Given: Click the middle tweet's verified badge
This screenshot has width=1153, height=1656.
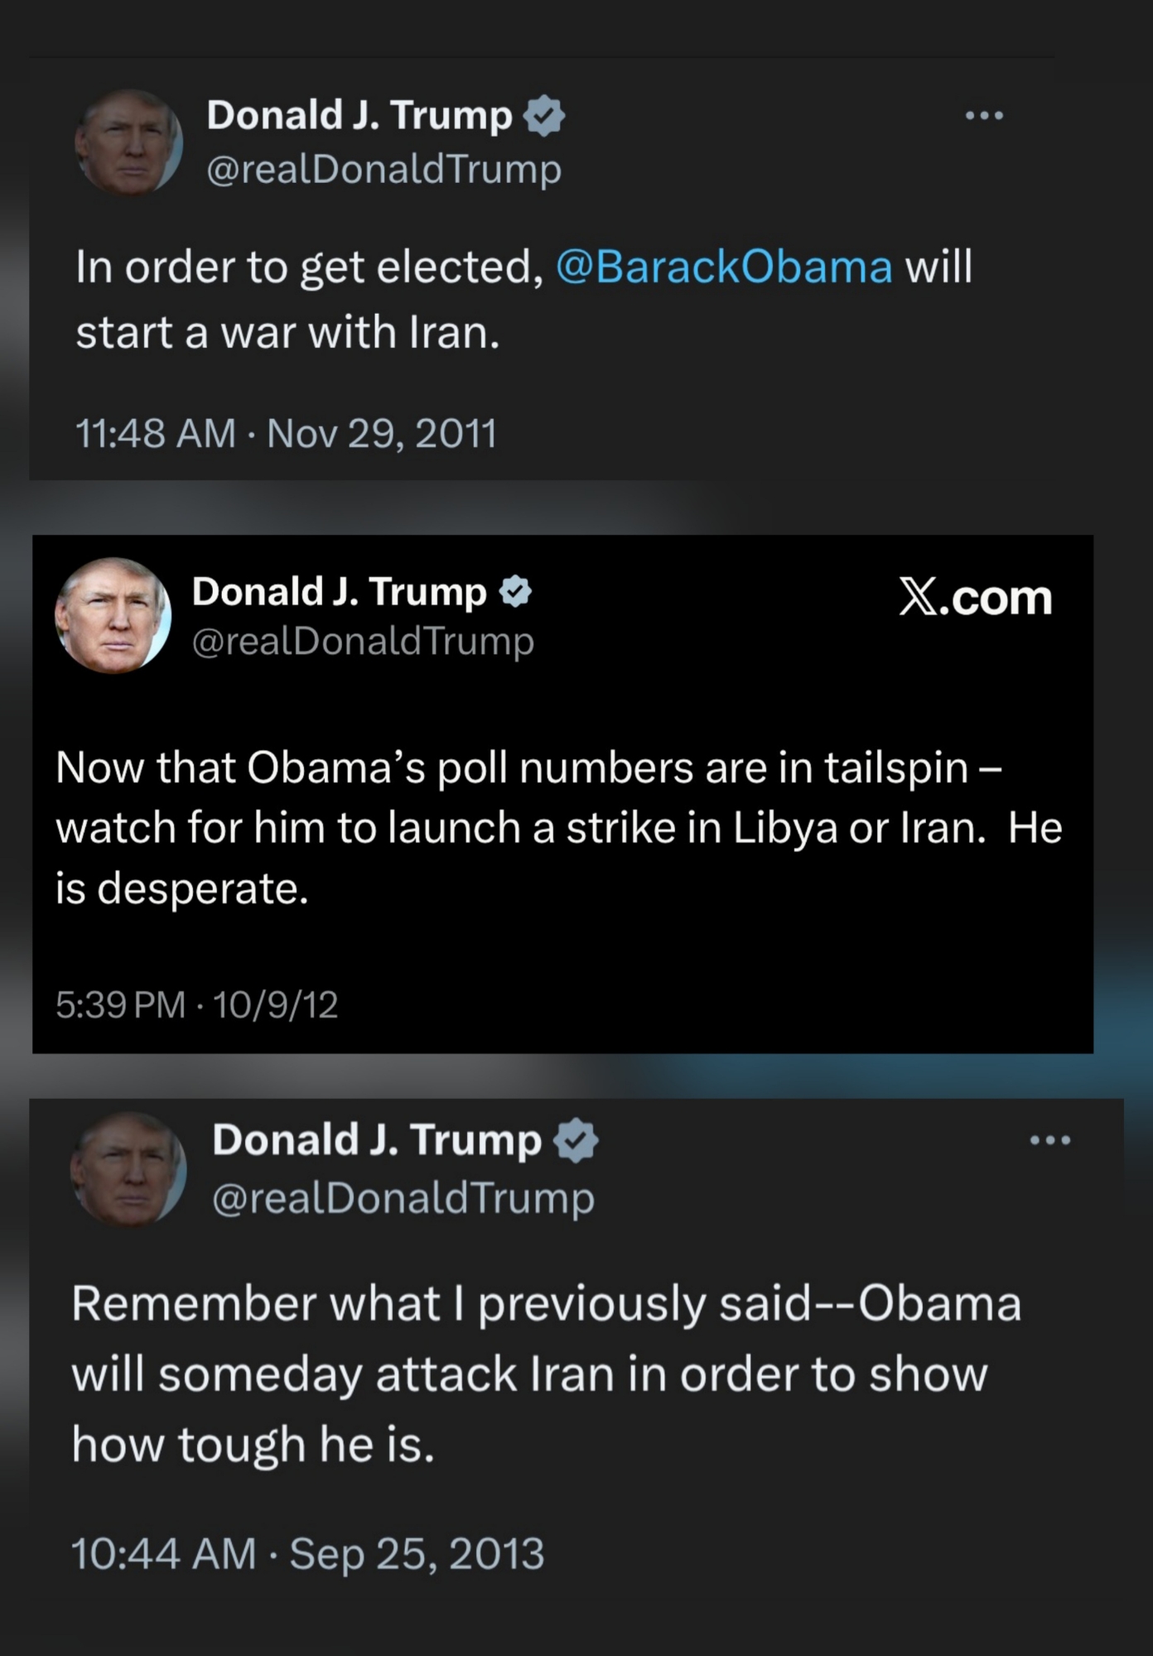Looking at the screenshot, I should pos(515,592).
